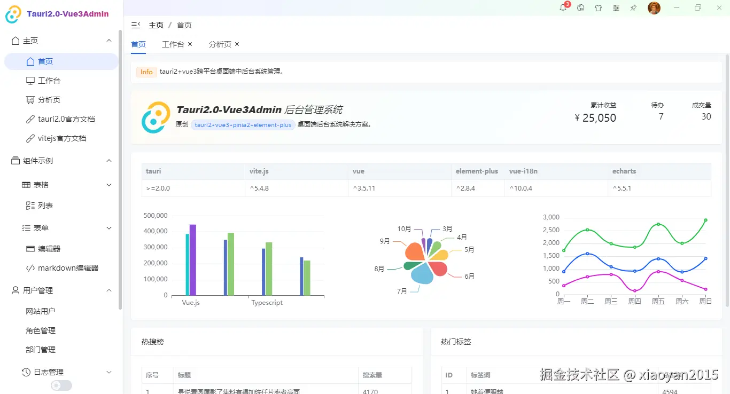Screen dimensions: 730x394
Task: Switch to the 工作台 tab
Action: pyautogui.click(x=172, y=44)
